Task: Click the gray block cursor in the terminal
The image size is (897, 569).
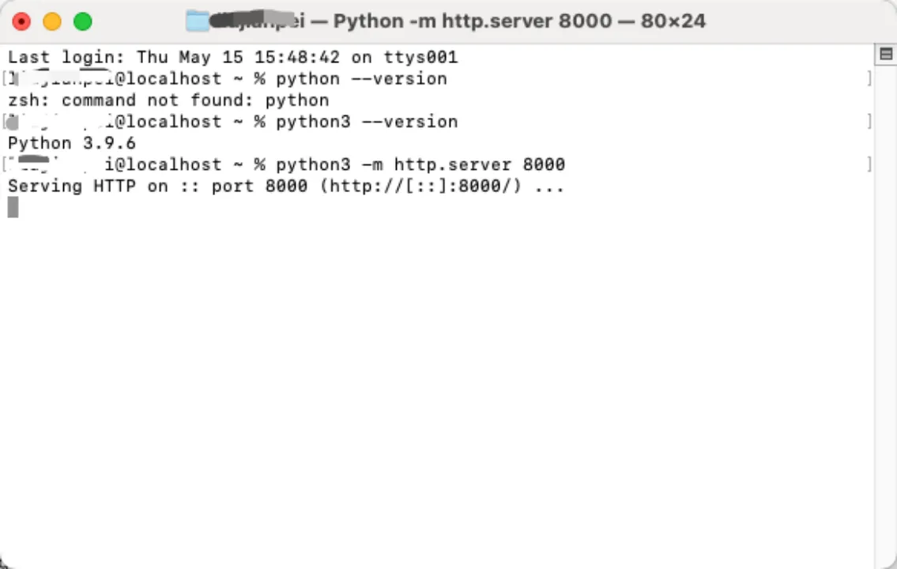Action: [x=13, y=207]
